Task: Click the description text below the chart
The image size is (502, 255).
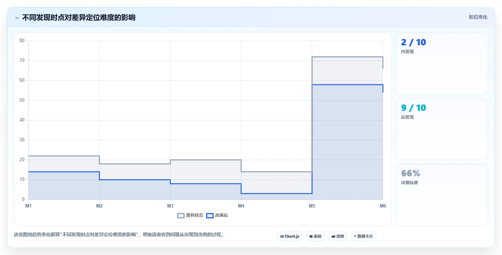Action: tap(119, 234)
